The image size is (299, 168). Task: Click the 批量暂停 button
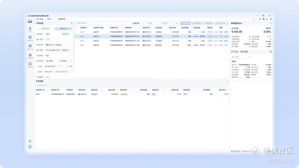pyautogui.click(x=197, y=23)
